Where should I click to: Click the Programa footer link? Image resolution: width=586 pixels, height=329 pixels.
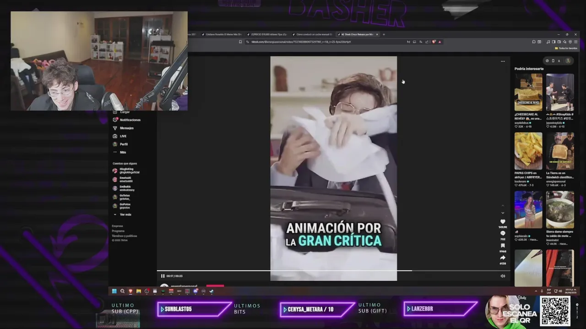(x=118, y=231)
